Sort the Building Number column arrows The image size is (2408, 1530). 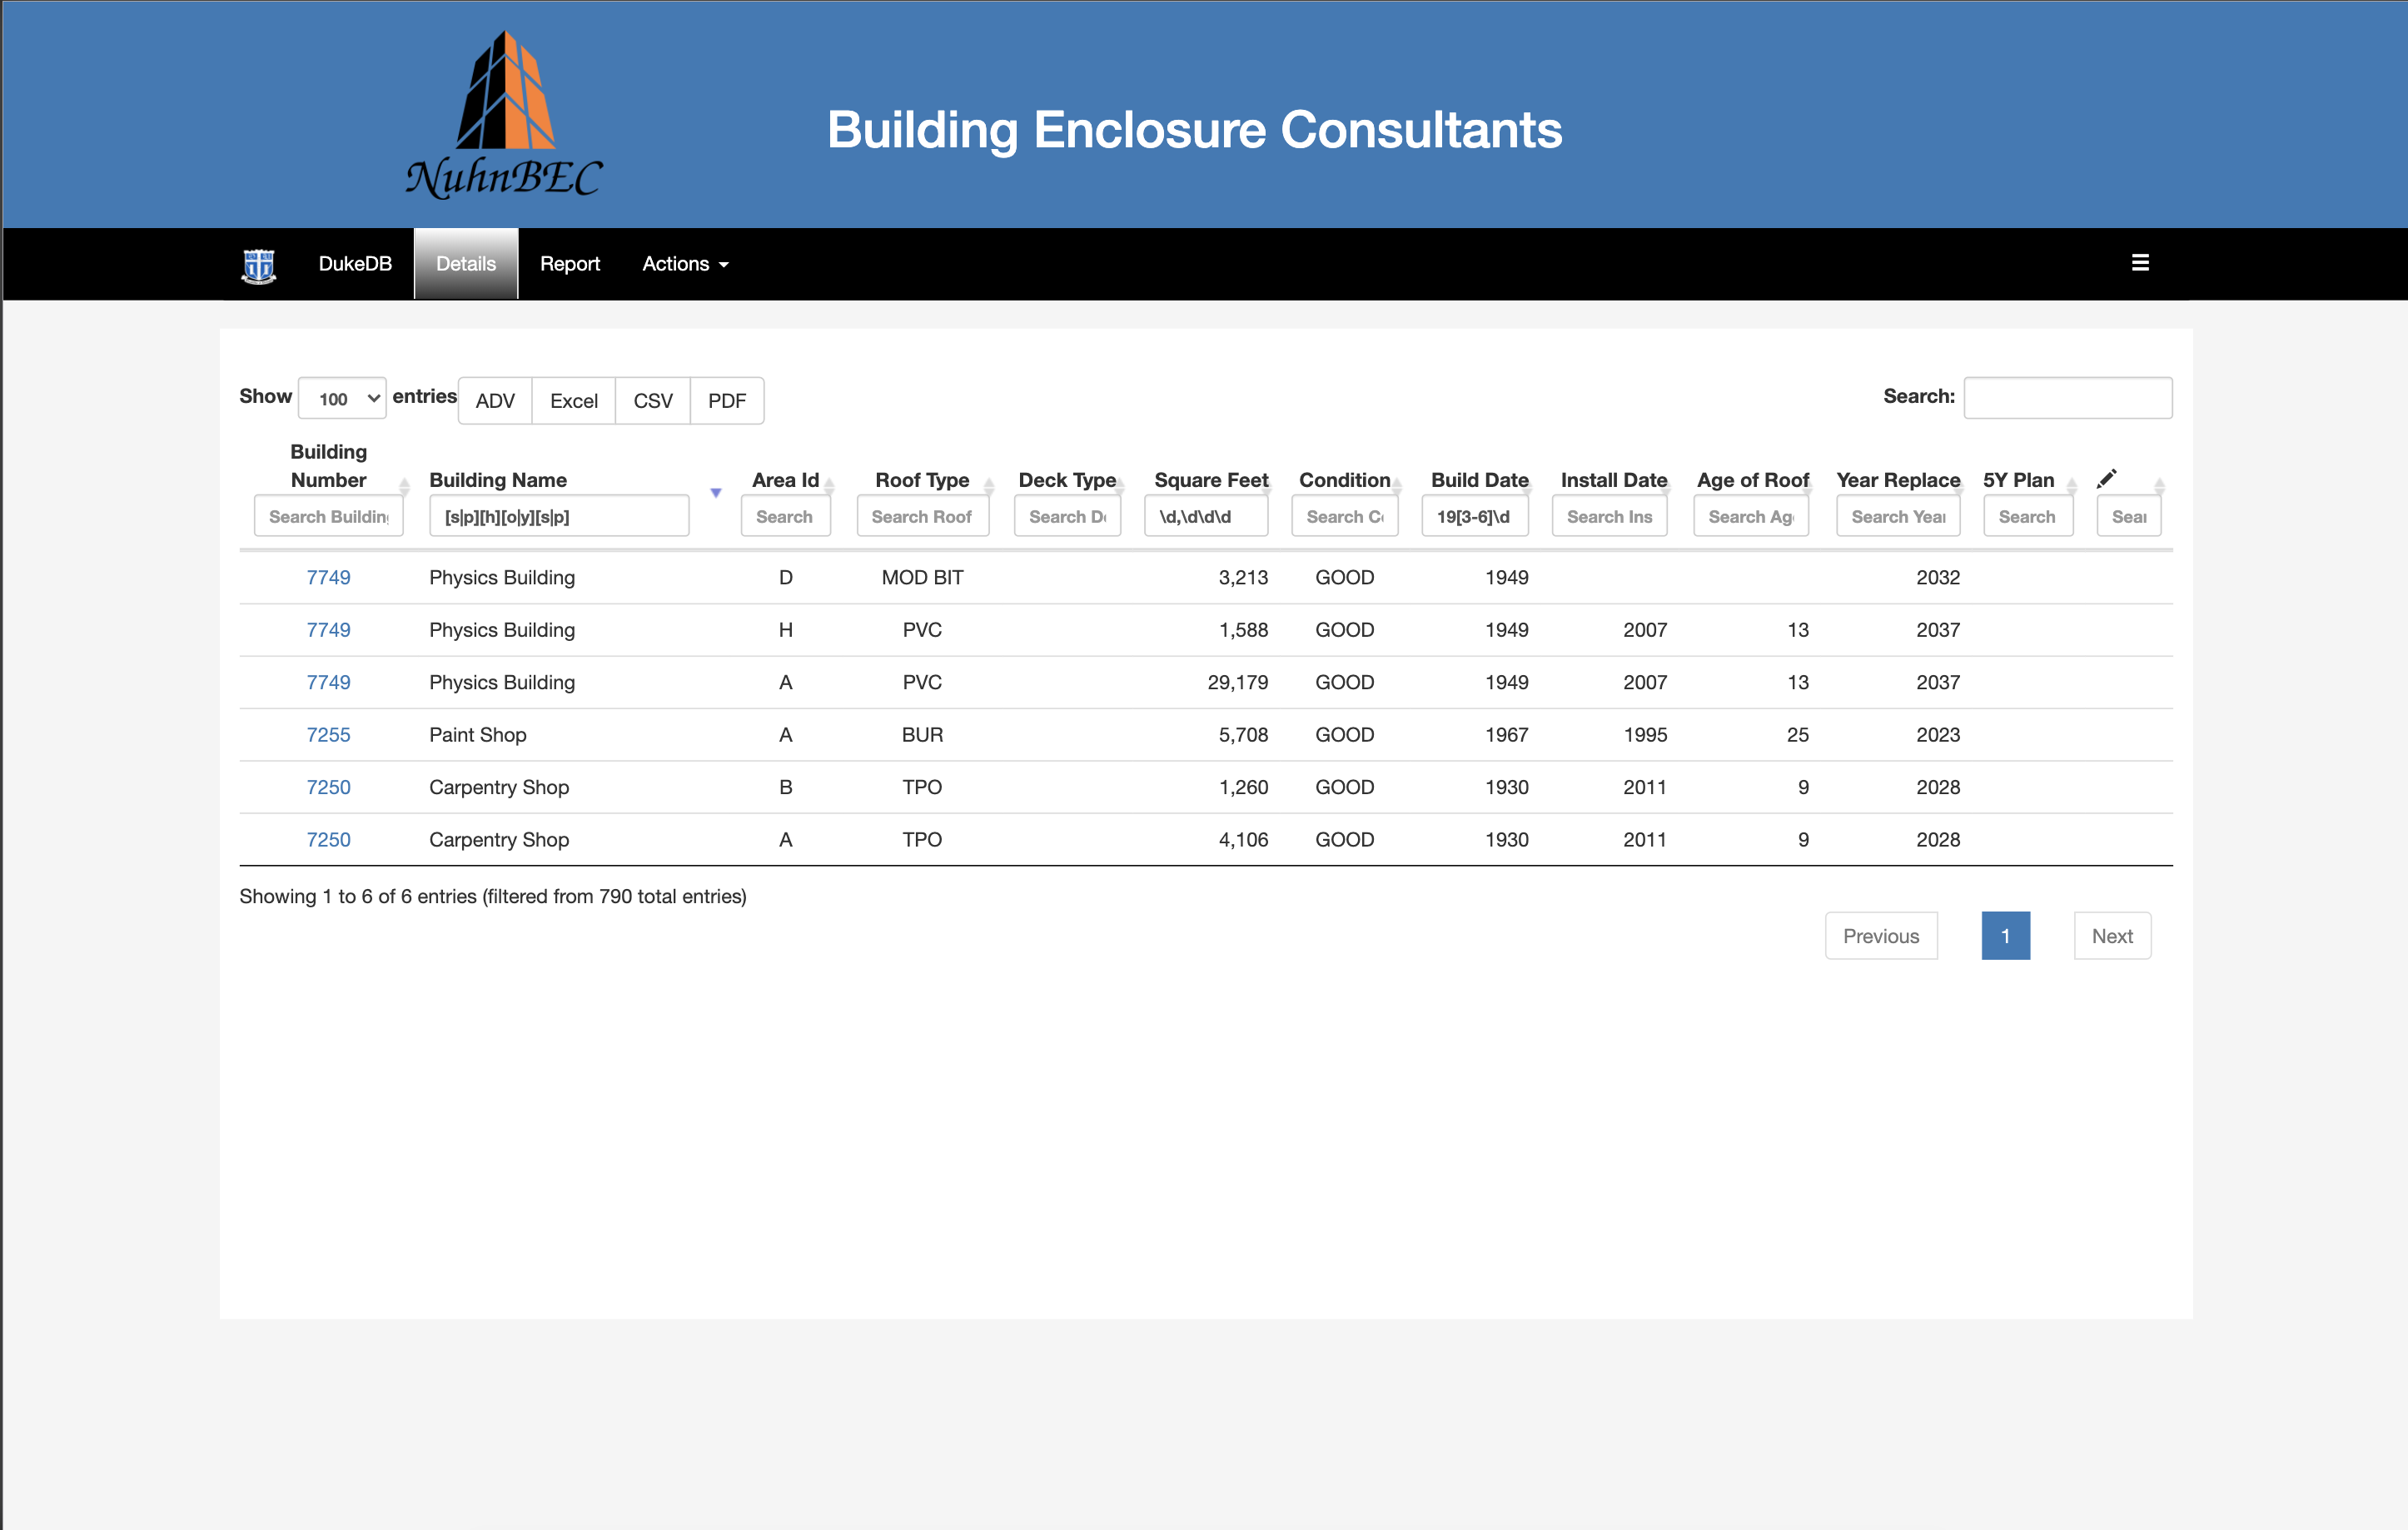coord(404,486)
